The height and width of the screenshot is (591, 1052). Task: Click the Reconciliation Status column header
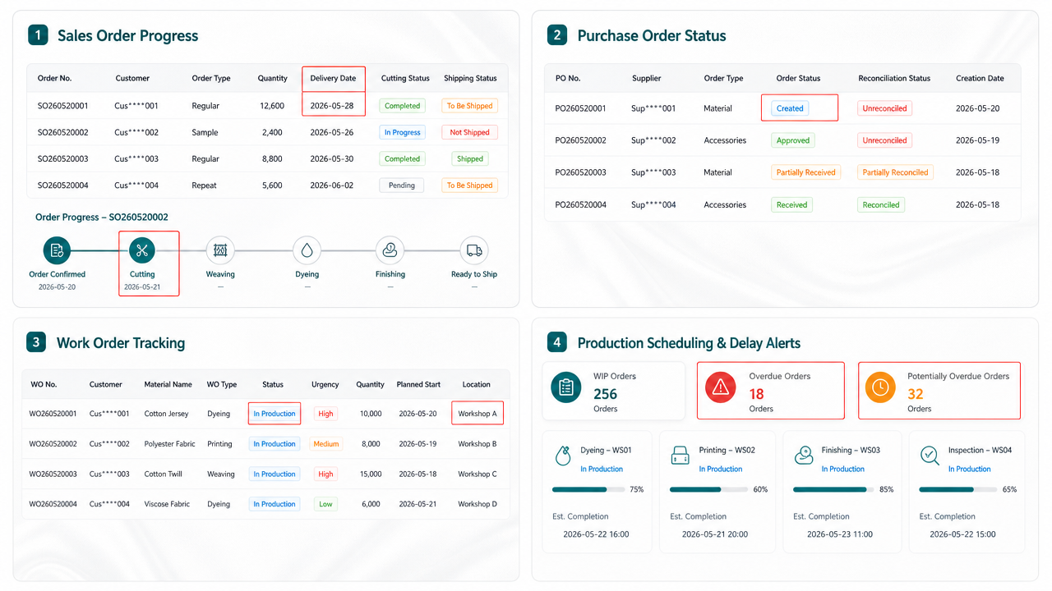(x=894, y=79)
